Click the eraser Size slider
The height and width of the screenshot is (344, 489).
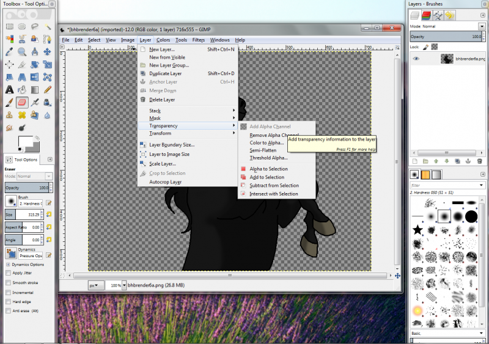pos(23,214)
